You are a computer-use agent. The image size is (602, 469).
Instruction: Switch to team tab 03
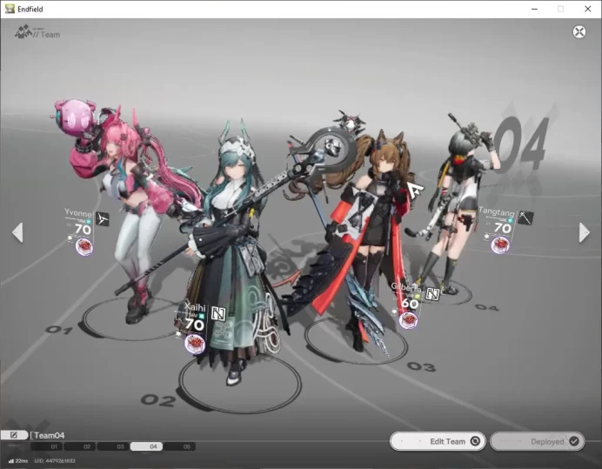(113, 446)
